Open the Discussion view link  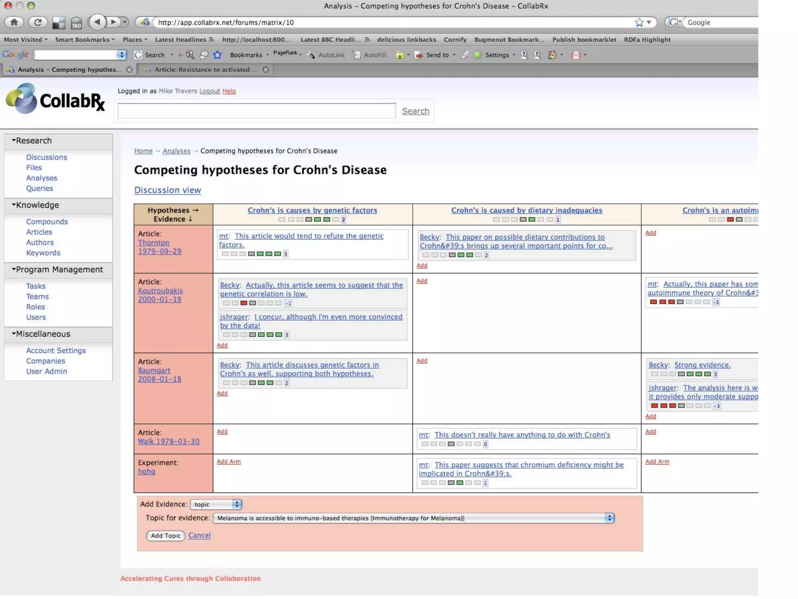point(168,190)
